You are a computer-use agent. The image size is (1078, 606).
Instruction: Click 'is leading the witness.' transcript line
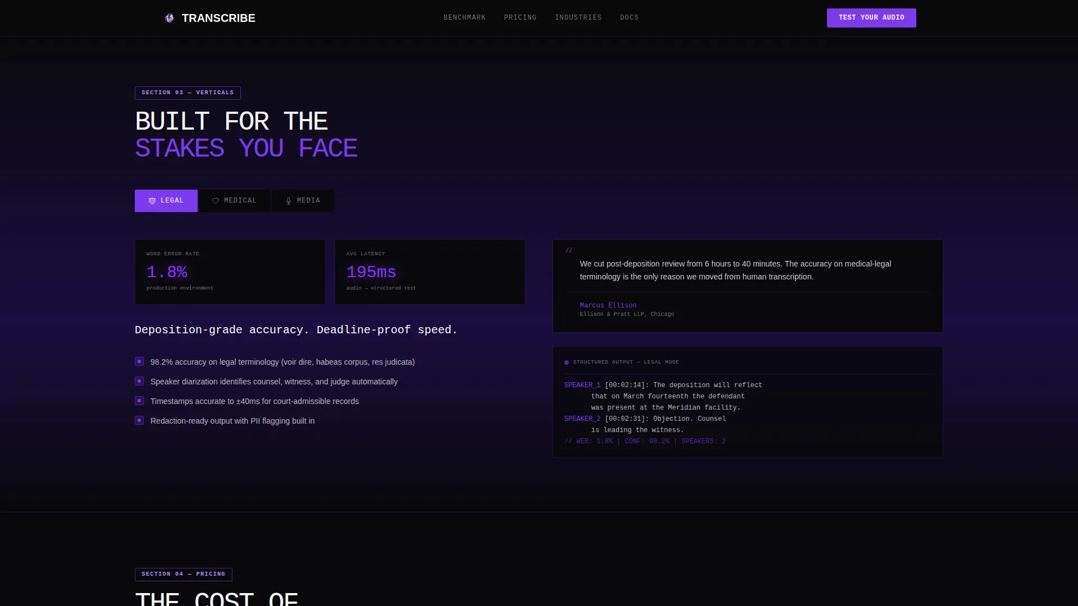[637, 430]
